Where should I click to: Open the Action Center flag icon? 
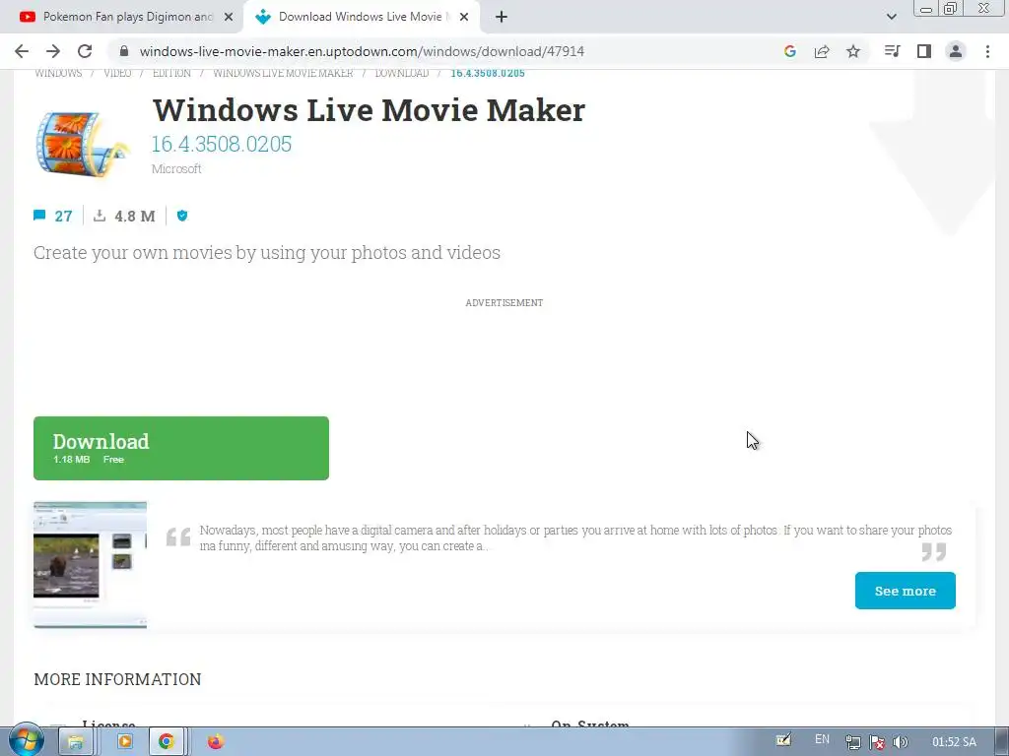pos(876,742)
